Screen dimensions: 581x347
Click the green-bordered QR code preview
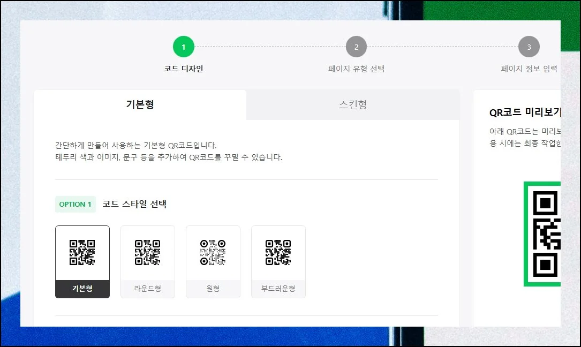(x=543, y=234)
